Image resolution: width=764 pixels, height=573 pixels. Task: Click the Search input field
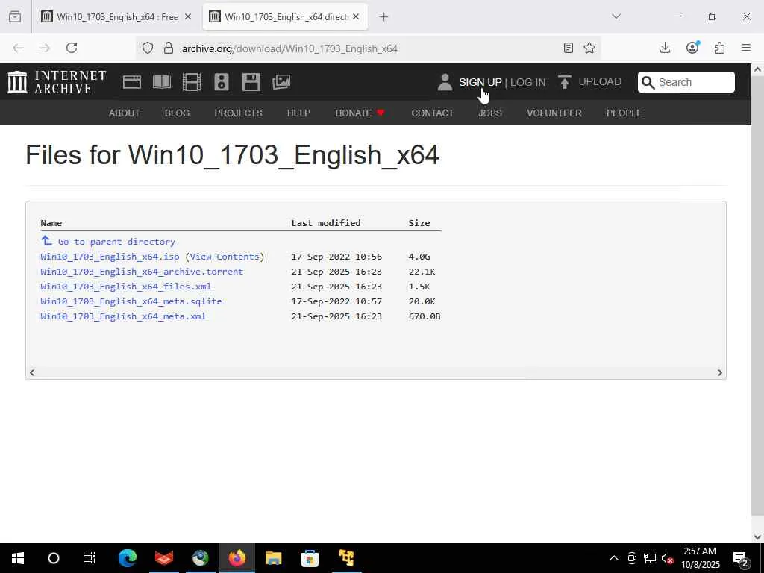(686, 82)
